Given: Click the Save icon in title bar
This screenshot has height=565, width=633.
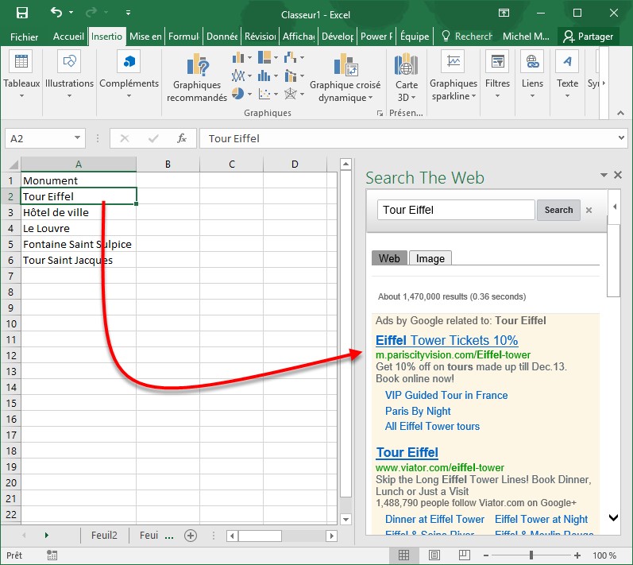Looking at the screenshot, I should pos(21,13).
